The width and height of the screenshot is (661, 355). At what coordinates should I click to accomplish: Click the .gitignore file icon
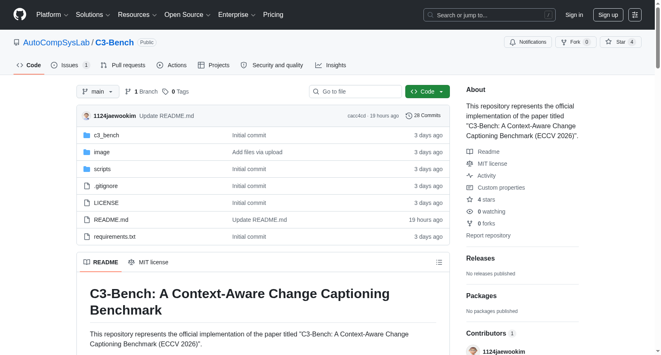point(87,186)
